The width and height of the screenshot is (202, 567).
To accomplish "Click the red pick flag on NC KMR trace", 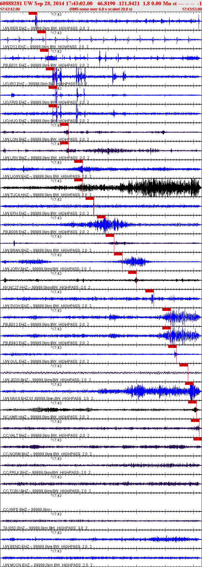I will tap(192, 402).
